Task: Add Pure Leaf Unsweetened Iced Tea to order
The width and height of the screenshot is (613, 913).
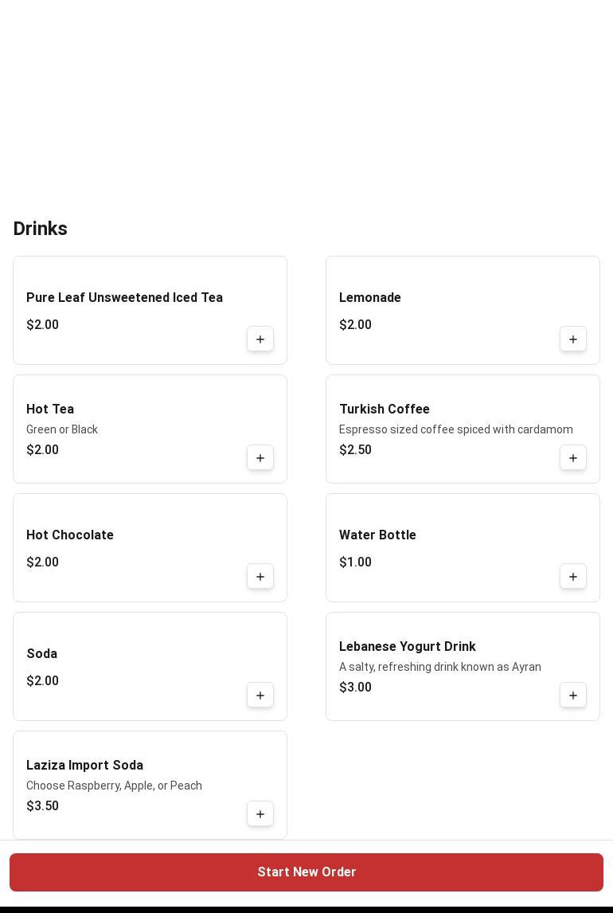Action: click(x=260, y=339)
